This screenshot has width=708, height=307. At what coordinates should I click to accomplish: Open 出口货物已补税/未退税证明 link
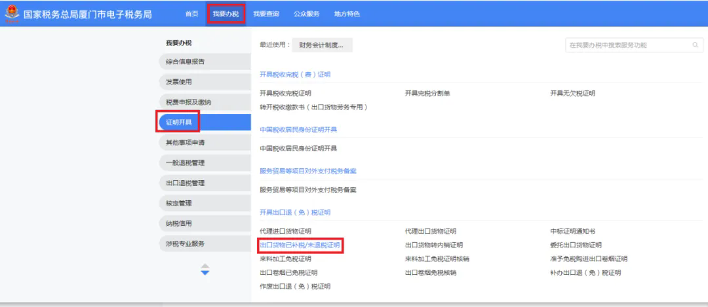coord(300,245)
